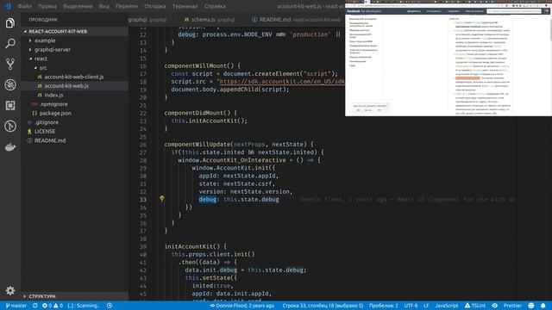
Task: Click the VS Code logo in title bar
Action: [x=8, y=6]
